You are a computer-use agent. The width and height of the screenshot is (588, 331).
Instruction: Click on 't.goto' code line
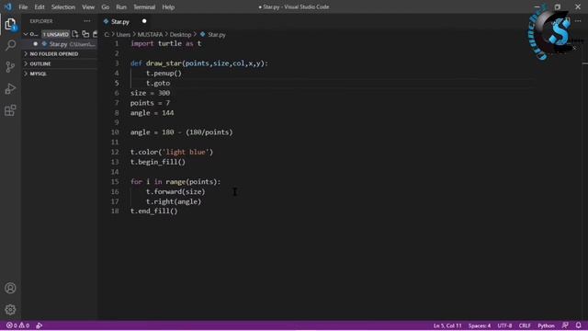pos(158,83)
